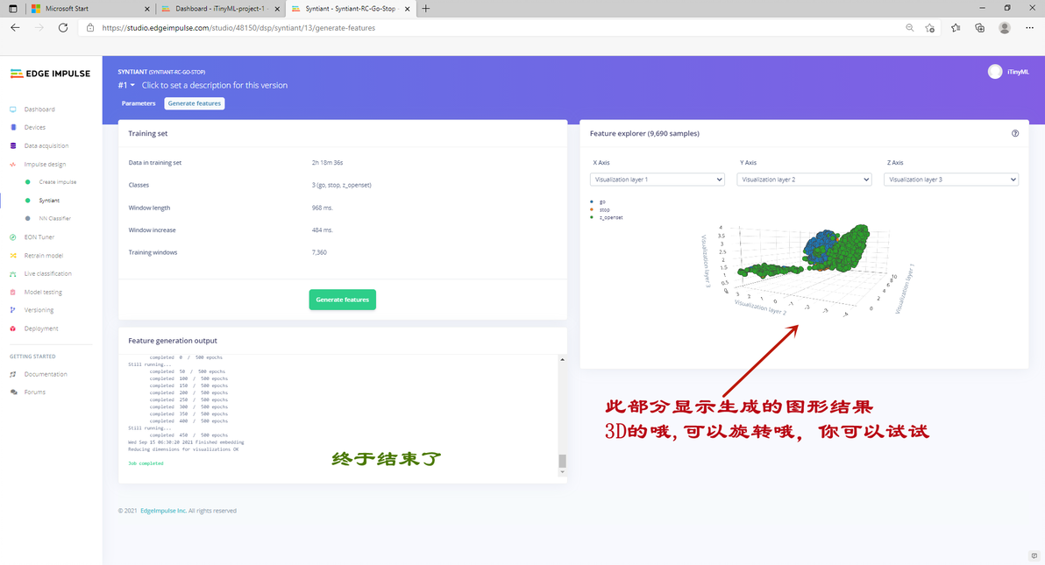Click the browser zoom magnifier icon

point(910,28)
